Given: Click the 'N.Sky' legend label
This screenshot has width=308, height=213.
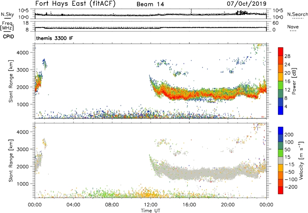Looking at the screenshot, I should point(7,14).
